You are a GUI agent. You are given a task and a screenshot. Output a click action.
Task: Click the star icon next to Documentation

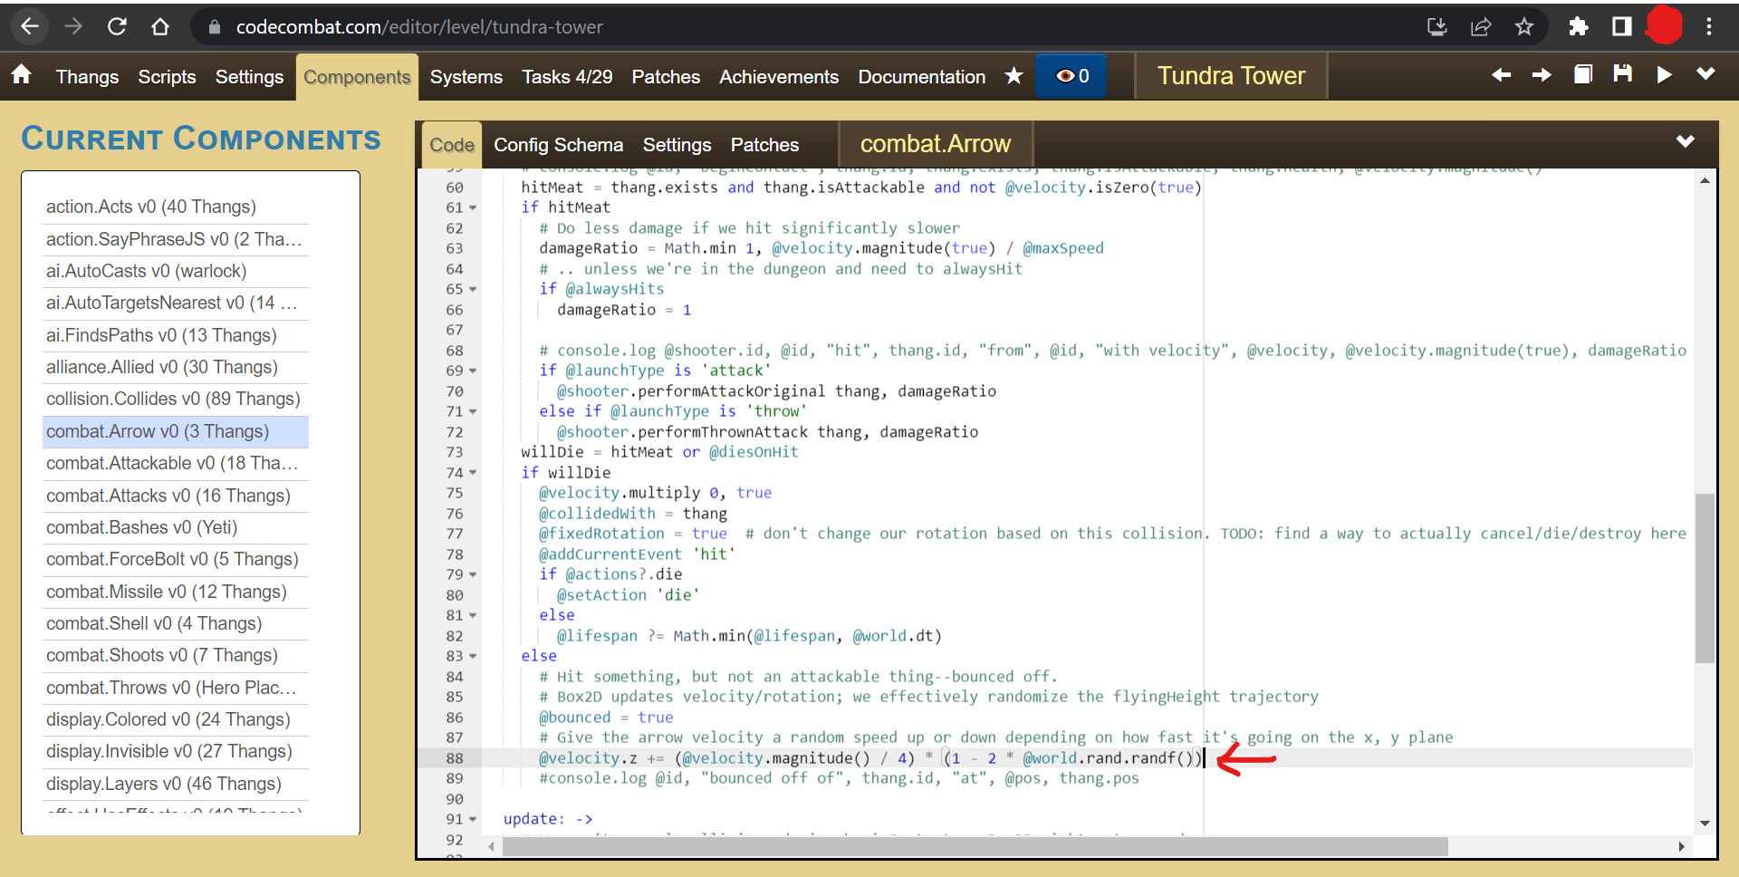coord(1014,76)
